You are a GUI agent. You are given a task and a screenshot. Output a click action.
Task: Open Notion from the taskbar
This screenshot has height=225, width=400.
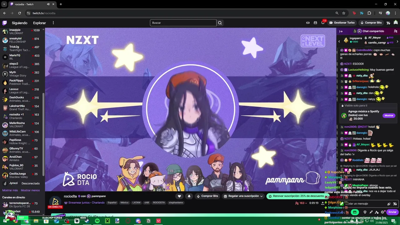tap(148, 221)
